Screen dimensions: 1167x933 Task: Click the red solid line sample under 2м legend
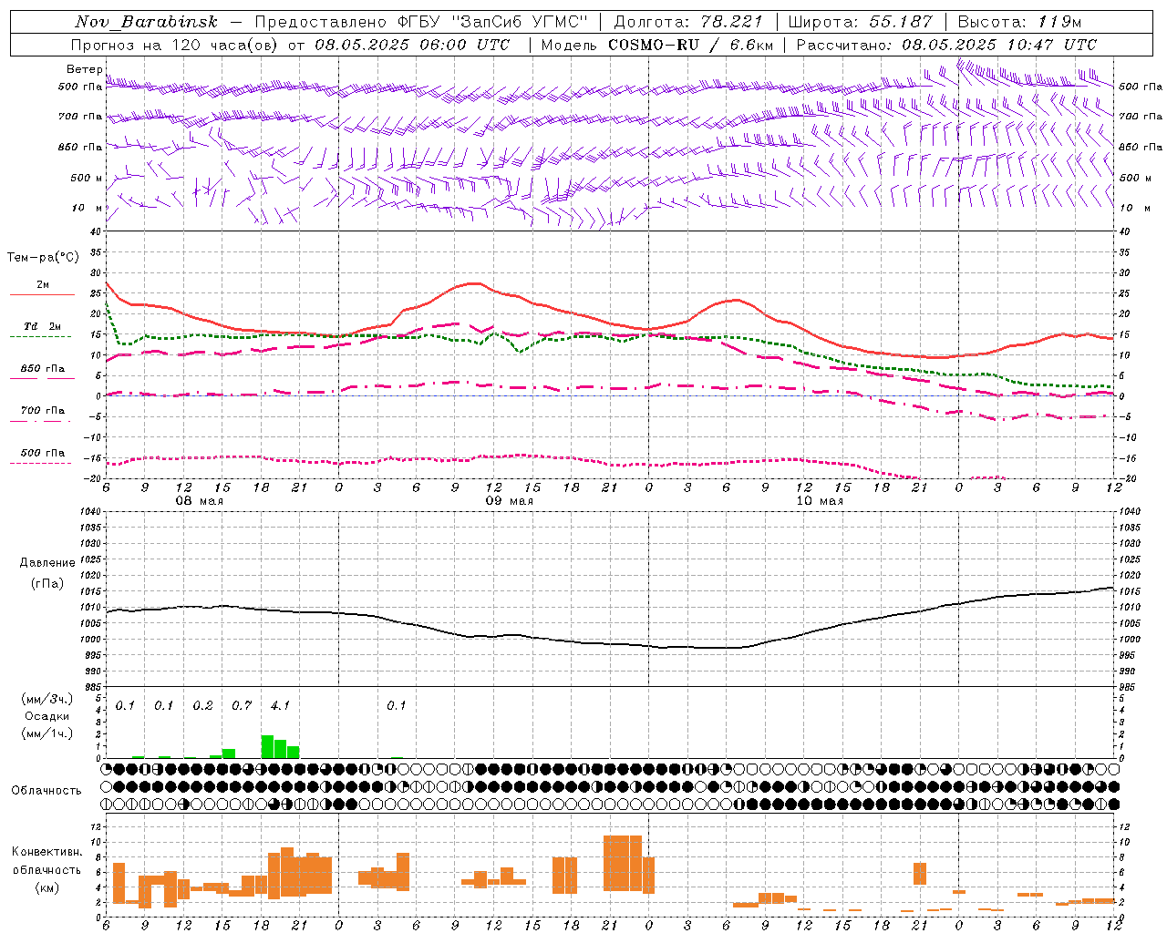pos(42,294)
